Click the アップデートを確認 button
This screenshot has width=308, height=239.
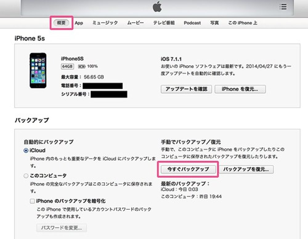pyautogui.click(x=186, y=89)
